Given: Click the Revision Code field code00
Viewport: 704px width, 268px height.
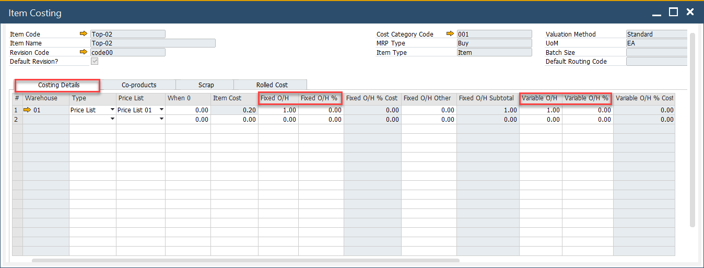Looking at the screenshot, I should pos(128,52).
